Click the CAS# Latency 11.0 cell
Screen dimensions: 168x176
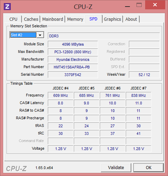tap(139, 103)
